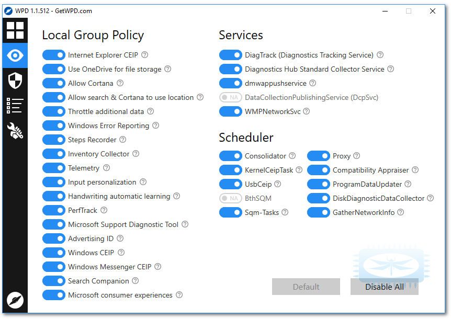Screen dimensions: 451x319
Task: Toggle the Consolidator switch
Action: click(x=231, y=156)
